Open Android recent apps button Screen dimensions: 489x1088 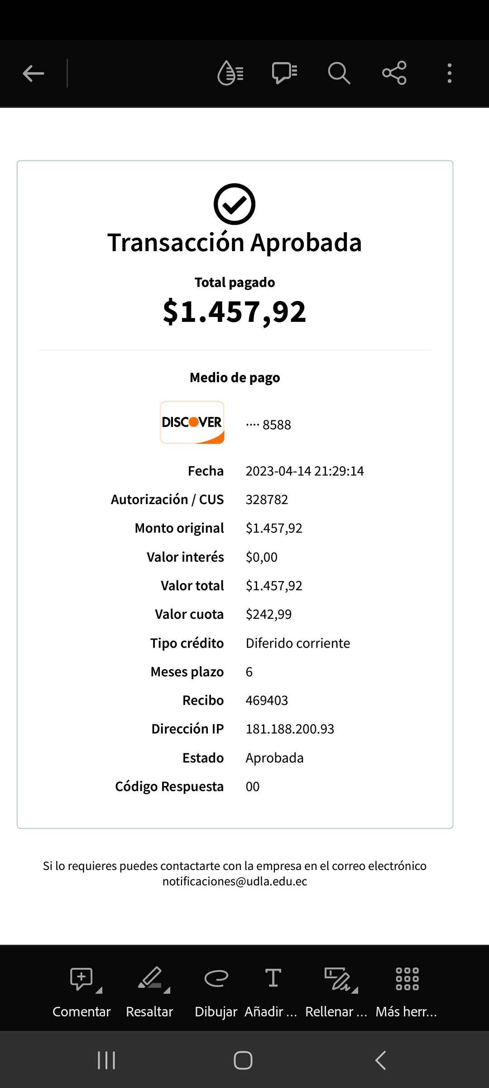(106, 1060)
